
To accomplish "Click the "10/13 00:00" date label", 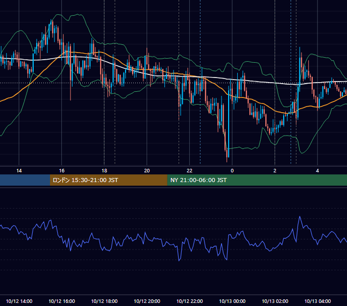I will coord(232,301).
